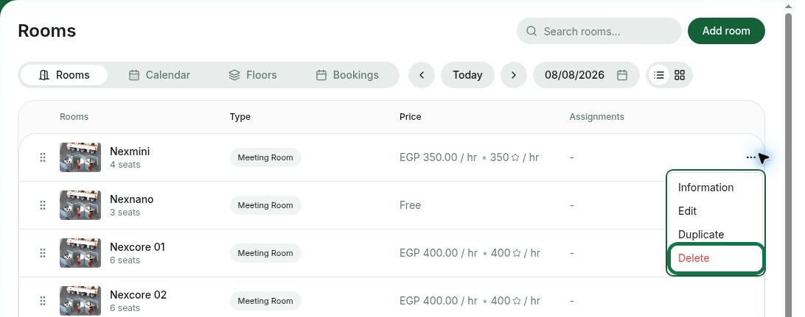Go to next date with right chevron
The width and height of the screenshot is (805, 317).
[x=513, y=75]
